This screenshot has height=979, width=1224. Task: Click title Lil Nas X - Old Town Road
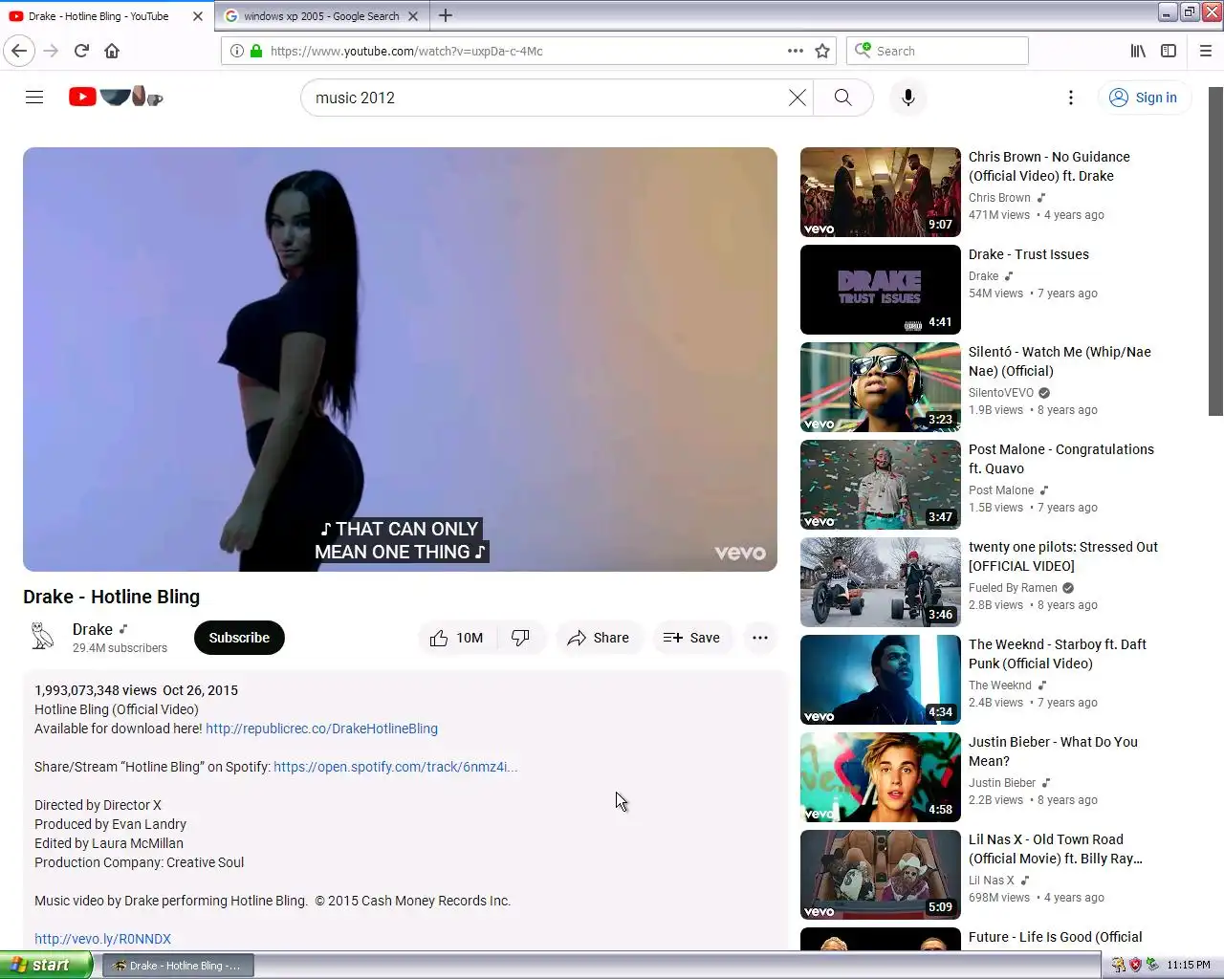[1056, 849]
